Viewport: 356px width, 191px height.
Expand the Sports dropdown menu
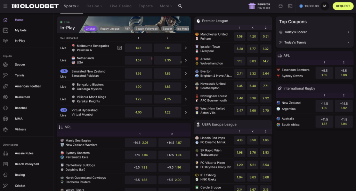pyautogui.click(x=71, y=6)
